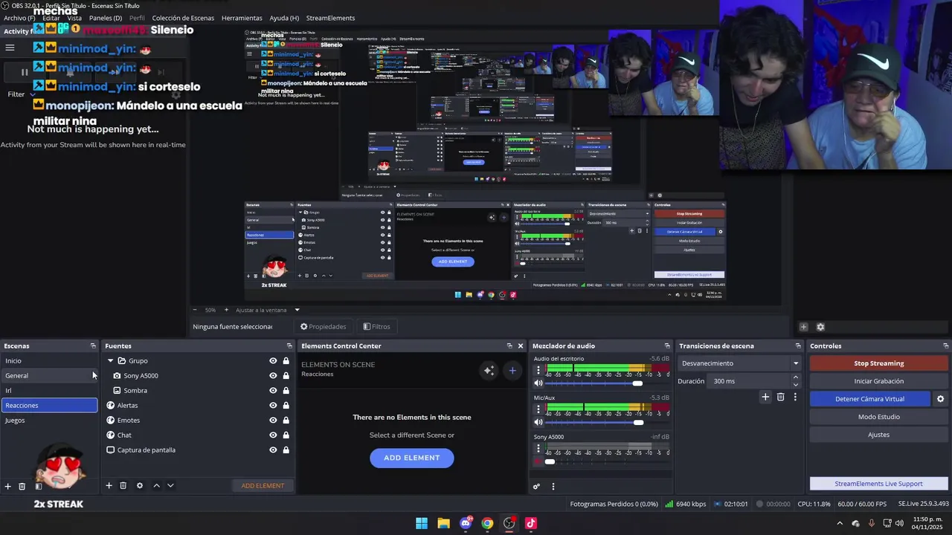Viewport: 952px width, 535px height.
Task: Add a new source in Fuentes panel
Action: pos(109,485)
